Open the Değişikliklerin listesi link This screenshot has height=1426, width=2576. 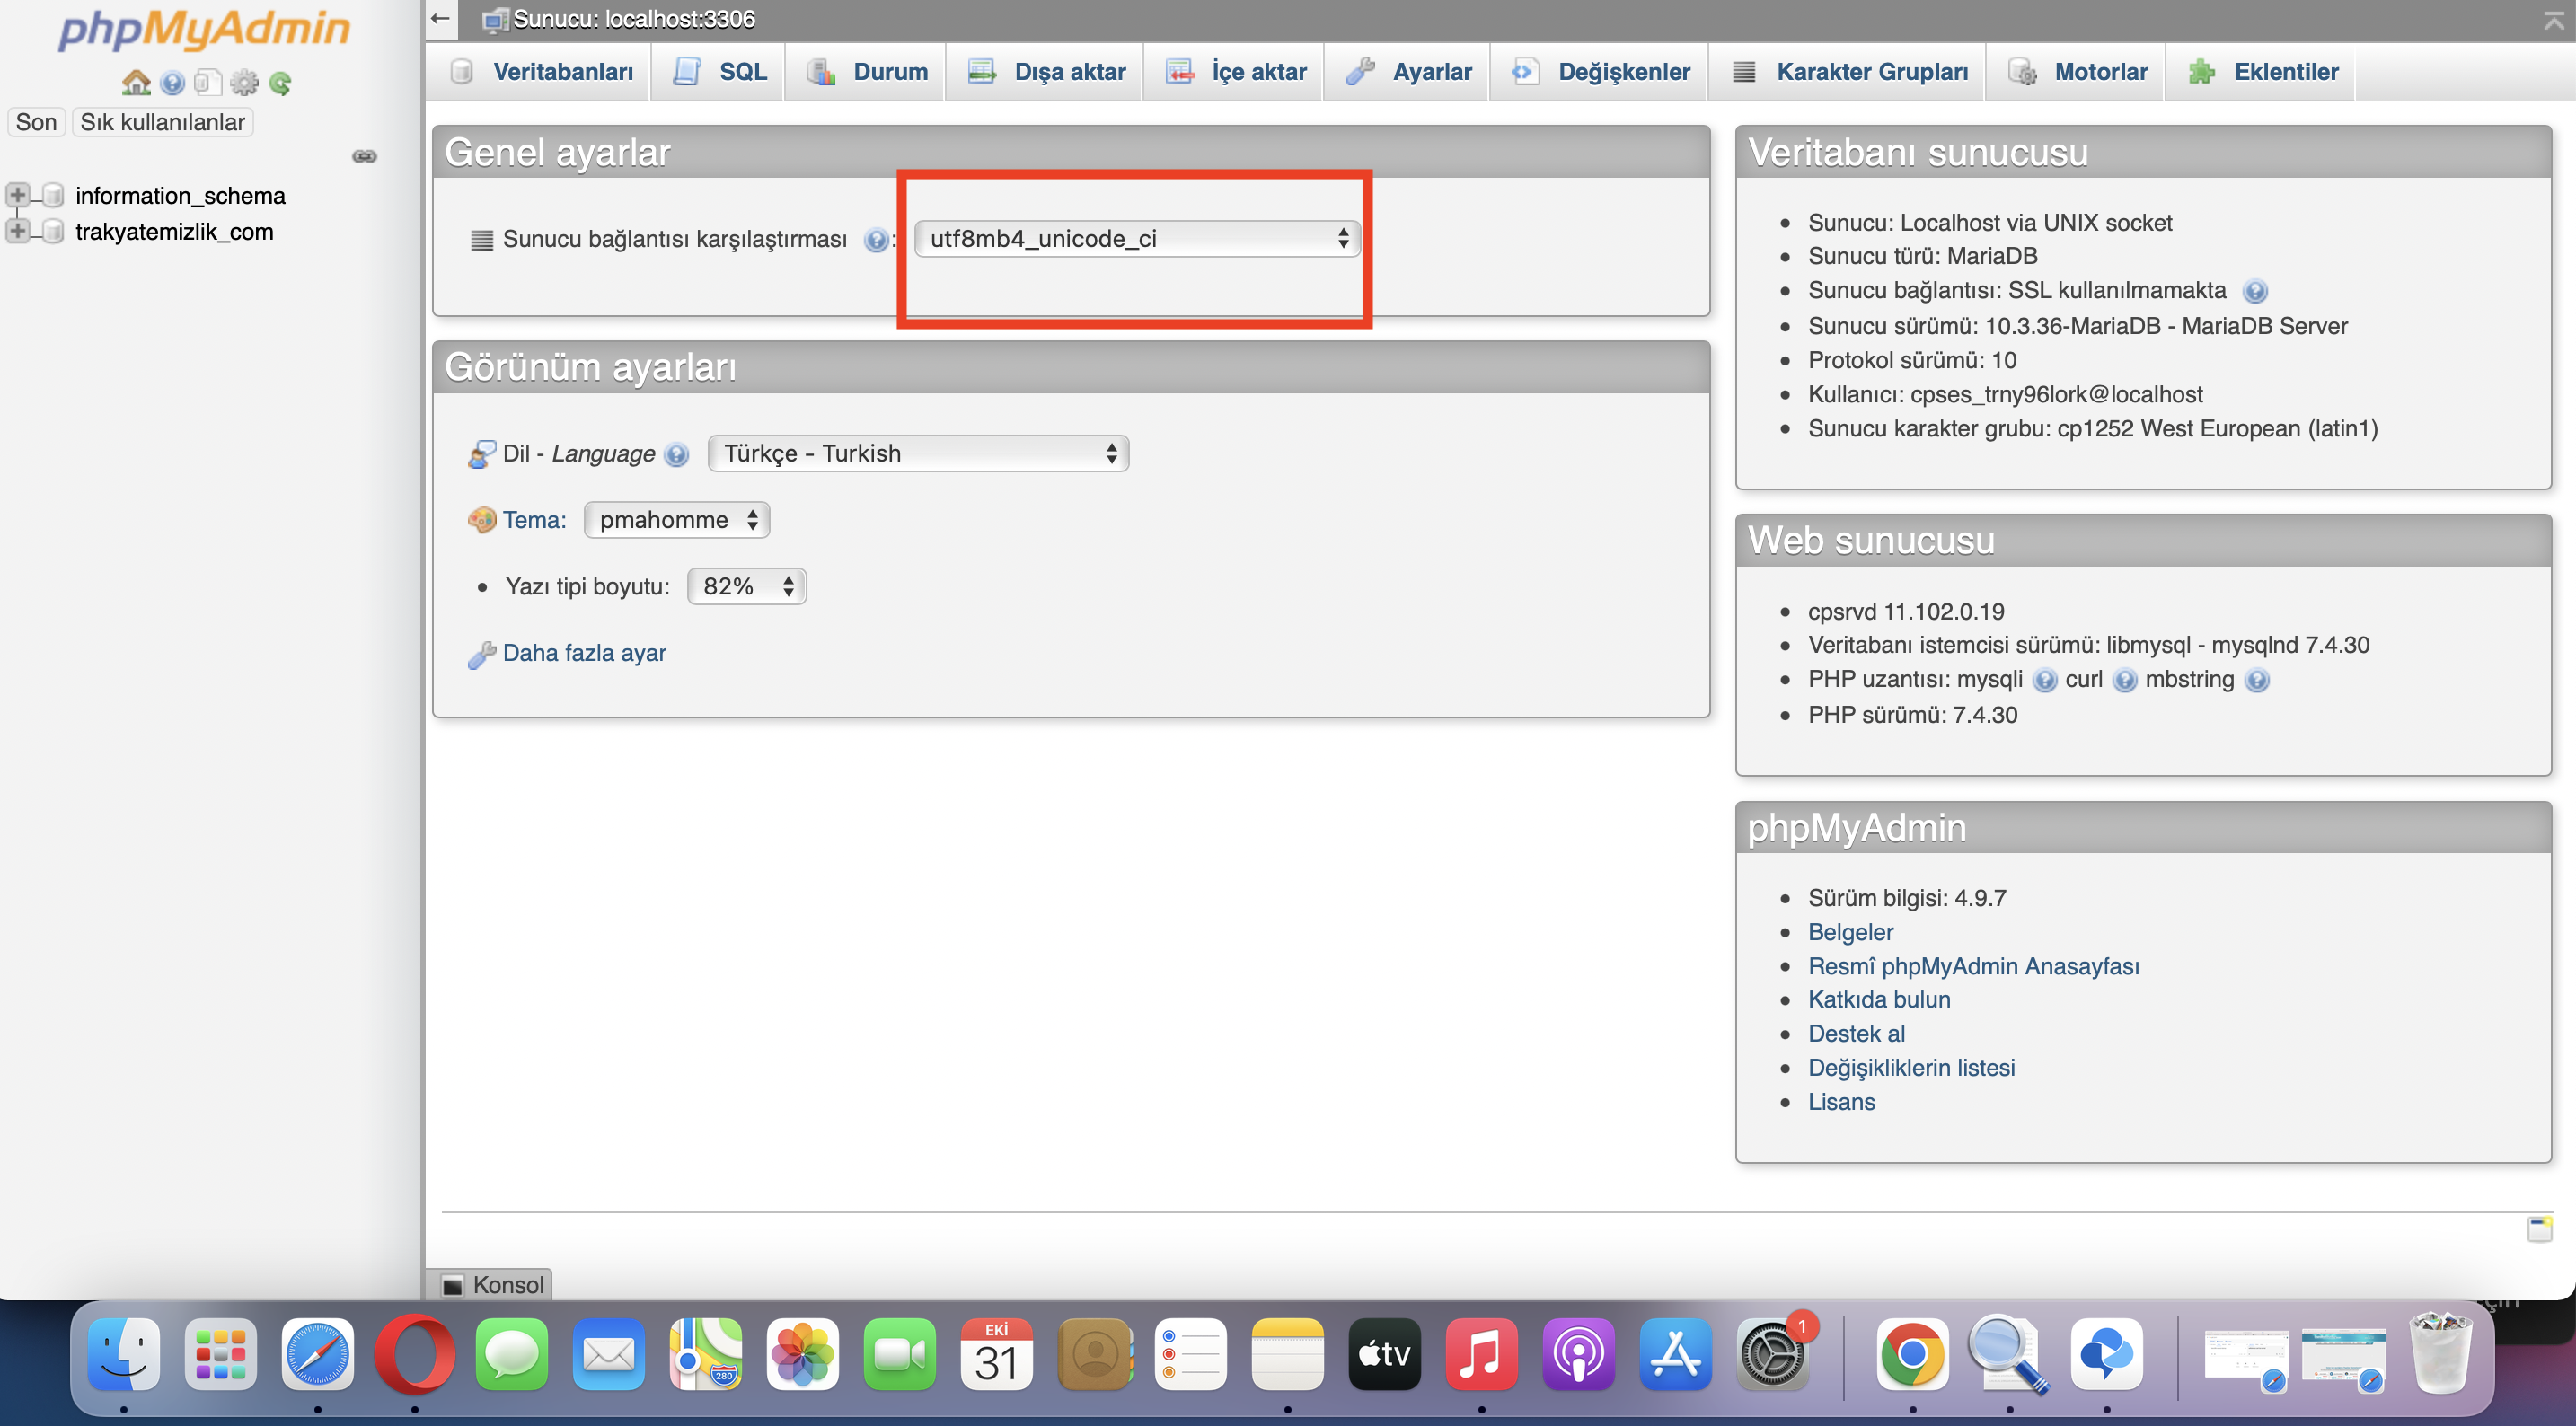pos(1911,1068)
